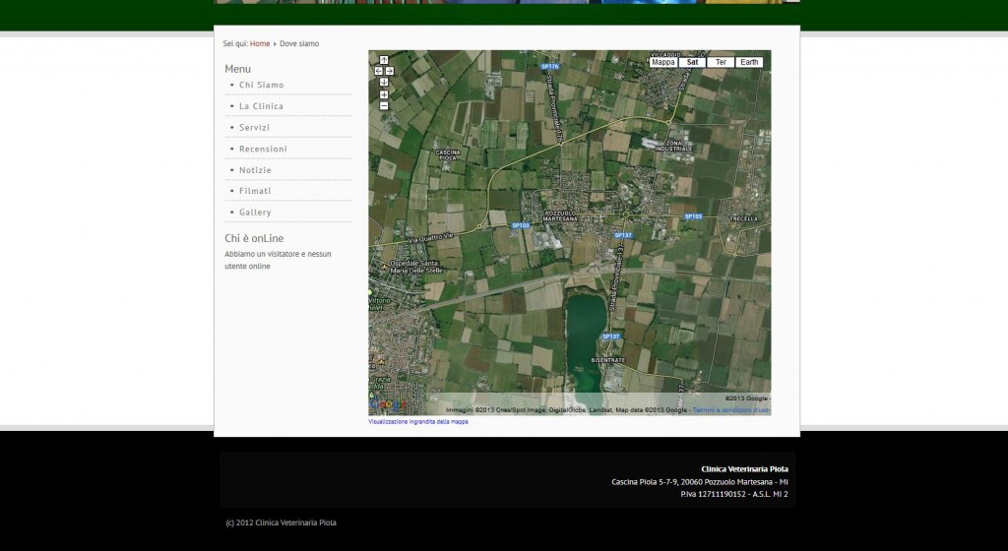Select the Sat satellite map view
1008x551 pixels.
pos(692,62)
